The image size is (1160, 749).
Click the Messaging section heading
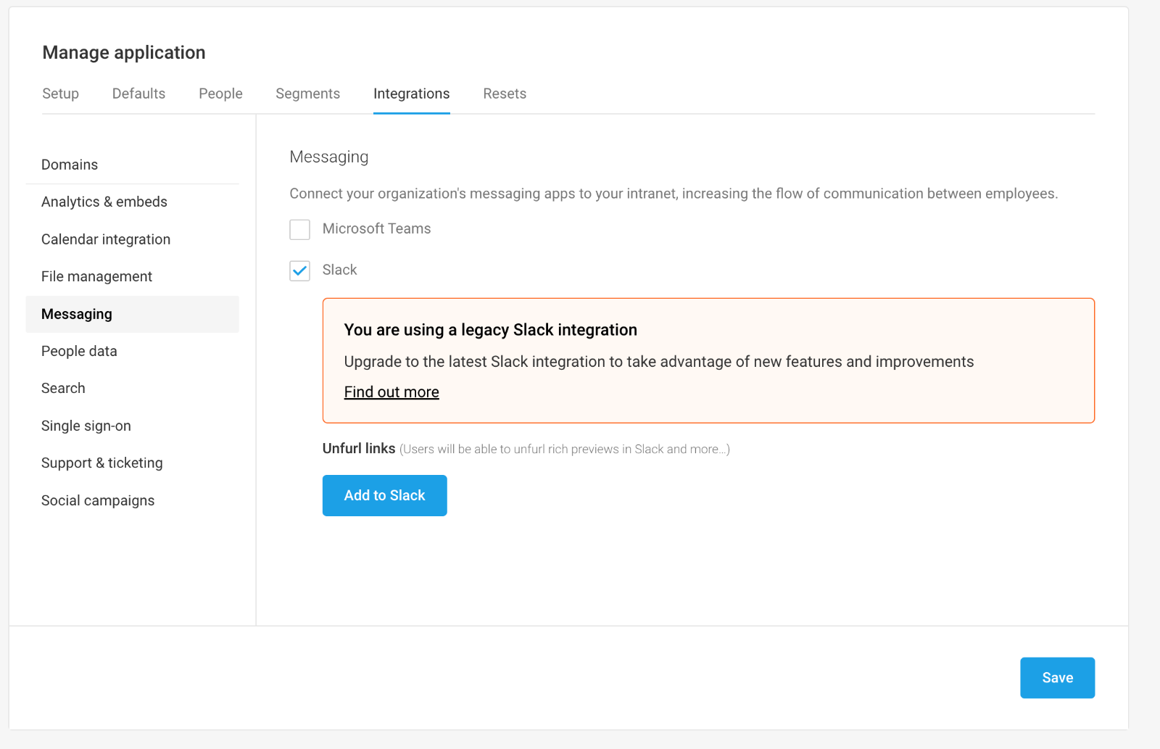(x=329, y=157)
